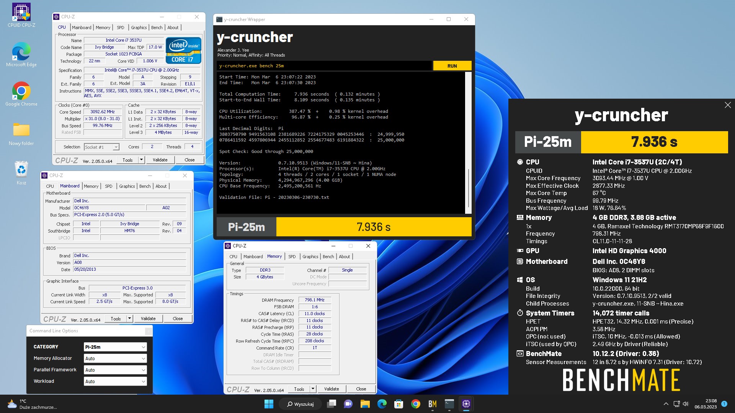
Task: Close the BenchMate result panel
Action: (728, 105)
